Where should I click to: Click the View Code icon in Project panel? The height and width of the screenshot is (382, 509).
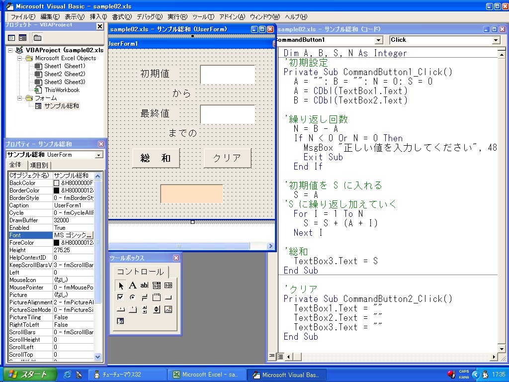(11, 38)
